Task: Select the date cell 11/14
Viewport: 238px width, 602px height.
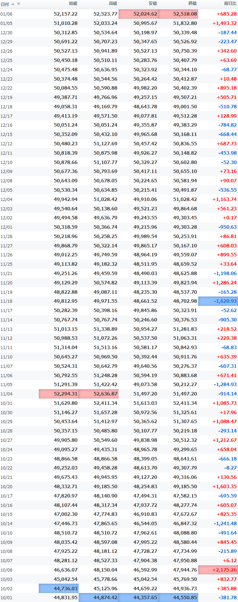Action: 6,320
